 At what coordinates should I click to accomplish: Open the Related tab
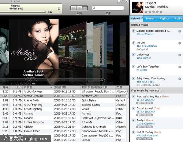click(137, 19)
